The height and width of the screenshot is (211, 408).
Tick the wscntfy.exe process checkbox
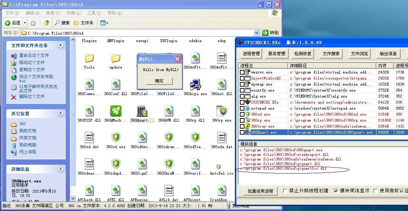tap(242, 90)
